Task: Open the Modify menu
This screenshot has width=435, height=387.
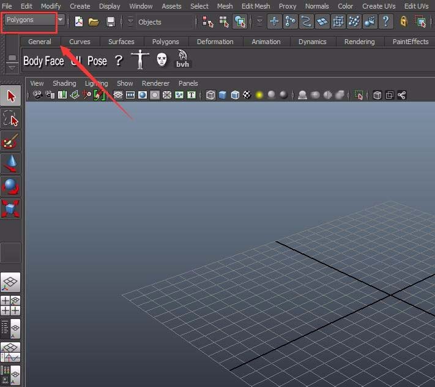Action: [51, 6]
